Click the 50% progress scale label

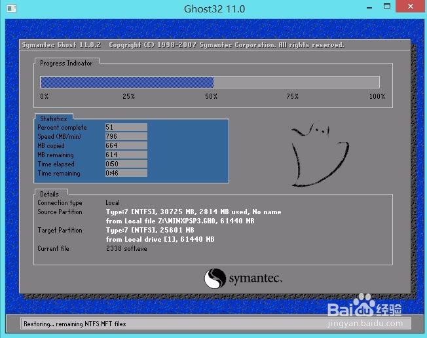click(212, 96)
